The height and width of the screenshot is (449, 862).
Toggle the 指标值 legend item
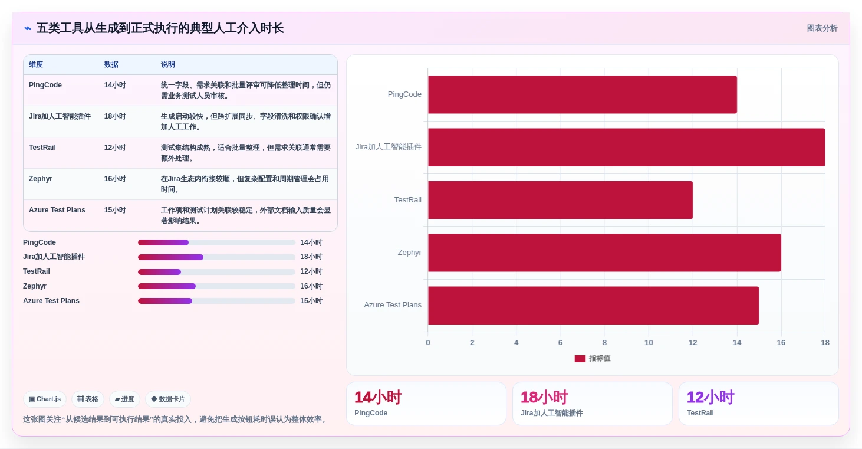coord(592,358)
